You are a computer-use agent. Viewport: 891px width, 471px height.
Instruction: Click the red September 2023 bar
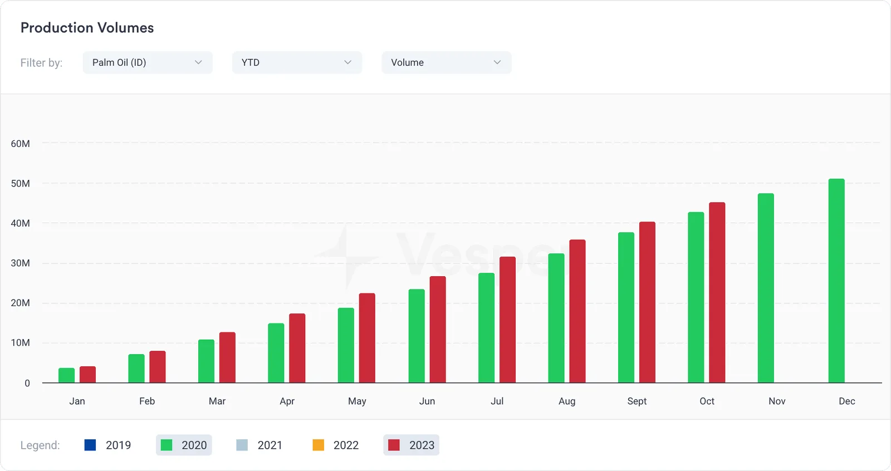click(x=648, y=302)
